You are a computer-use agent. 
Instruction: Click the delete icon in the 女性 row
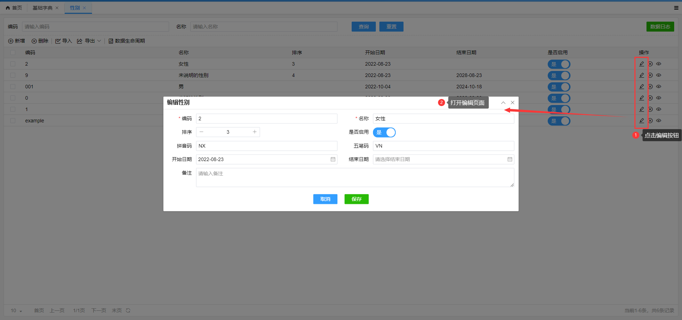[650, 64]
